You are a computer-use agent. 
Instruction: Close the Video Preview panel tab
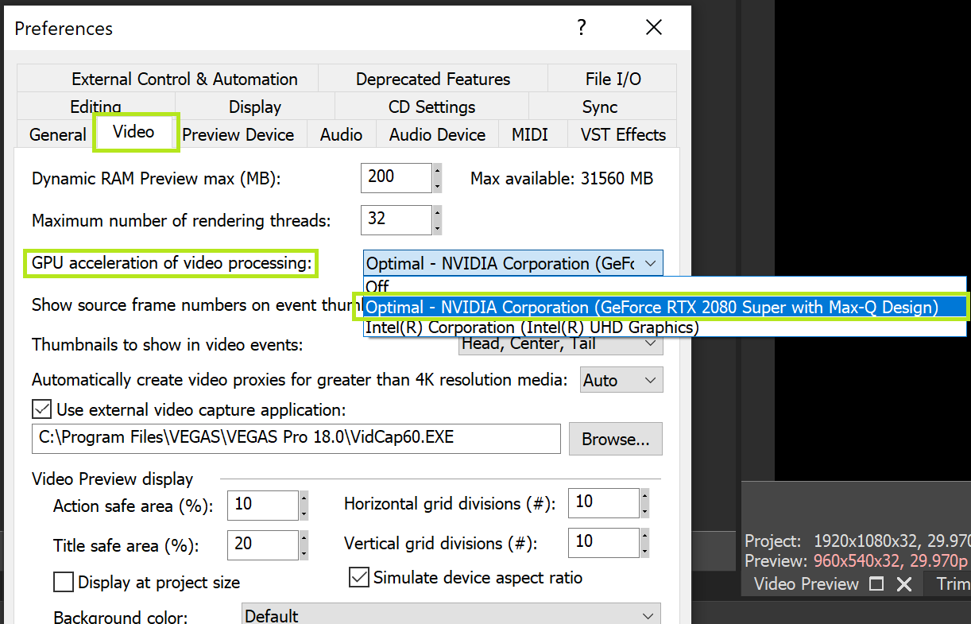[904, 584]
